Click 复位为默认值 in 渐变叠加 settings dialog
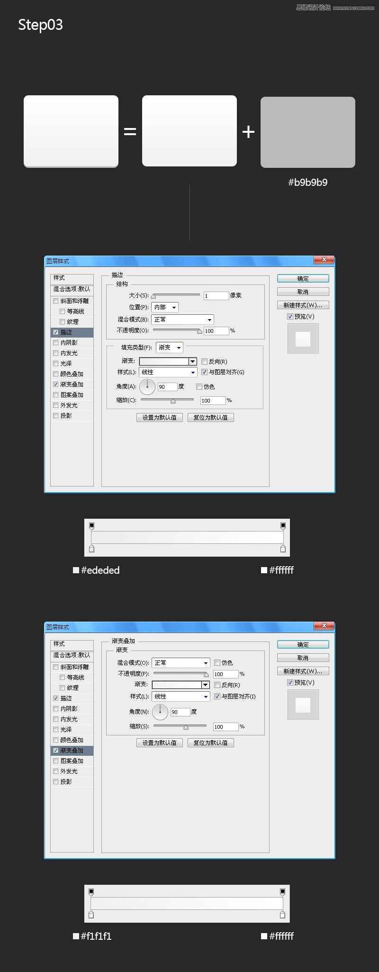Screen dimensions: 379x972 (211, 743)
